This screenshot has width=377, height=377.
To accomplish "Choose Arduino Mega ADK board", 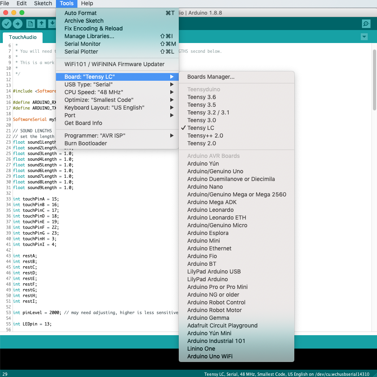I will coord(237,202).
